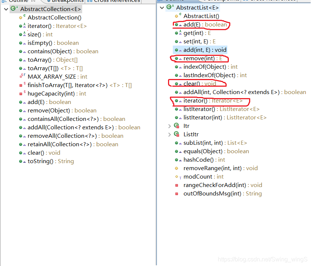Select clear() in AbstractList outline
The image size is (311, 266).
[200, 84]
